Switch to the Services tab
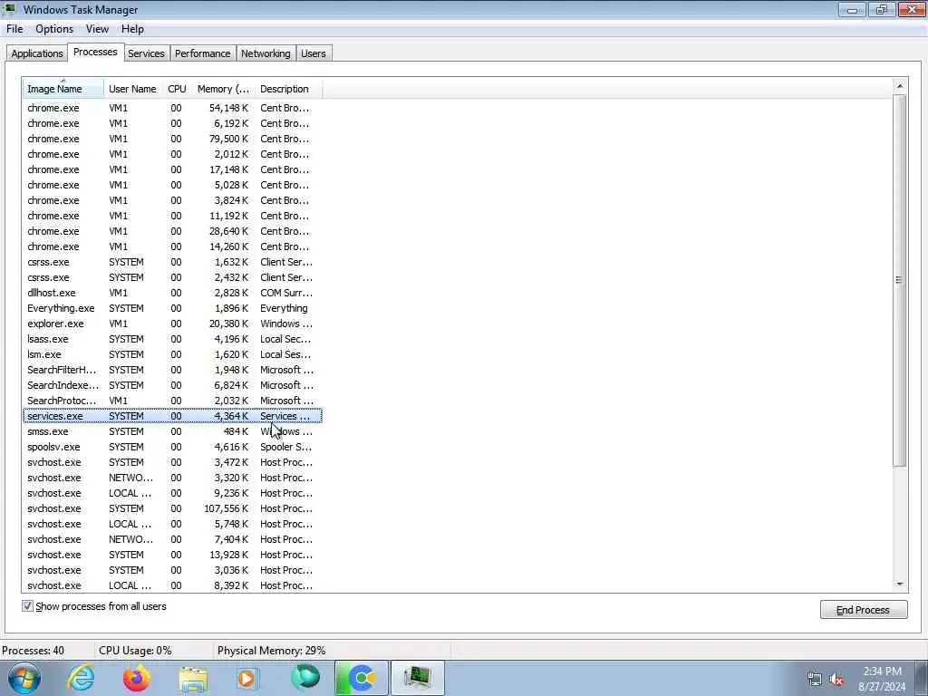This screenshot has height=696, width=928. (146, 53)
